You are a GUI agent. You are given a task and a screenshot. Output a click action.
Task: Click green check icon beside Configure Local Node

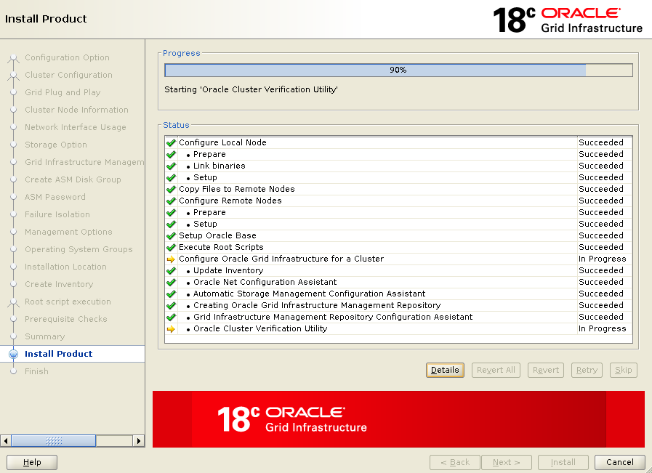point(171,142)
